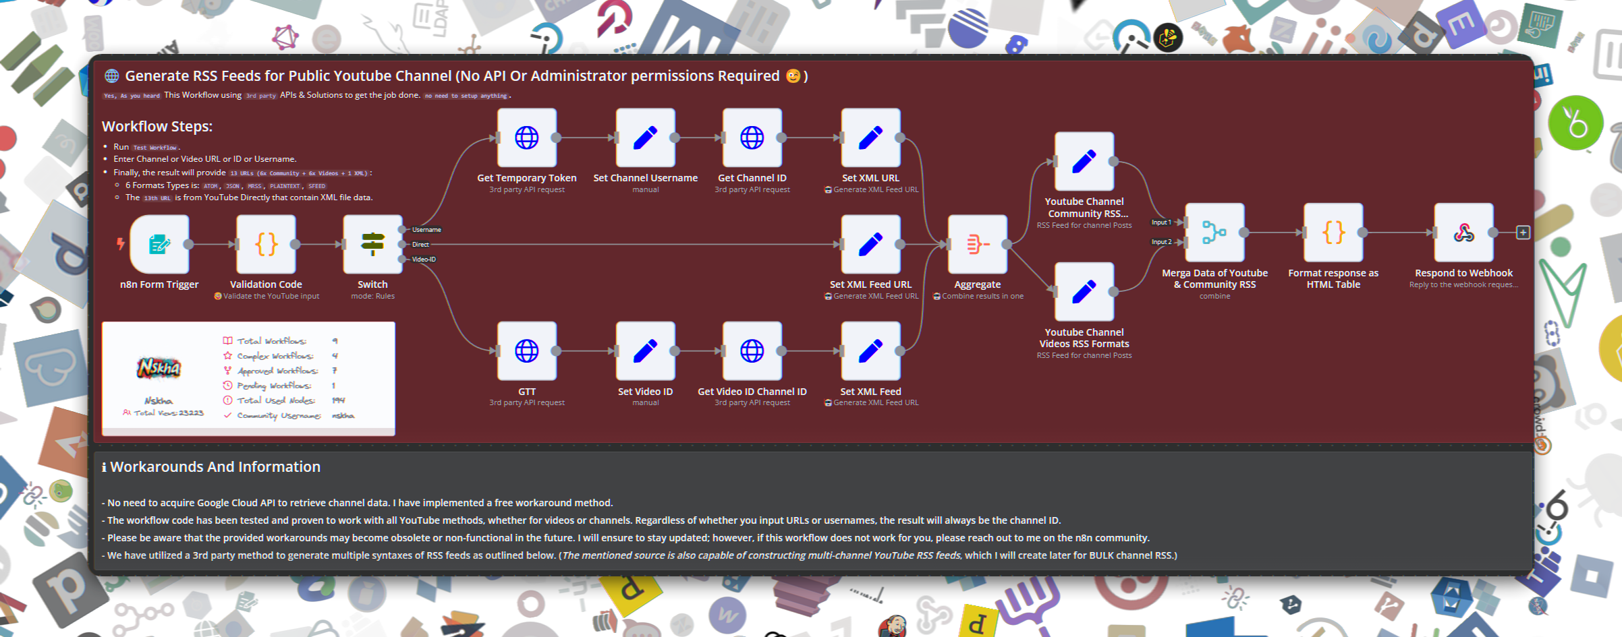Select Youtube Channel Videos RSS Formats node
The image size is (1622, 637).
(x=1084, y=291)
